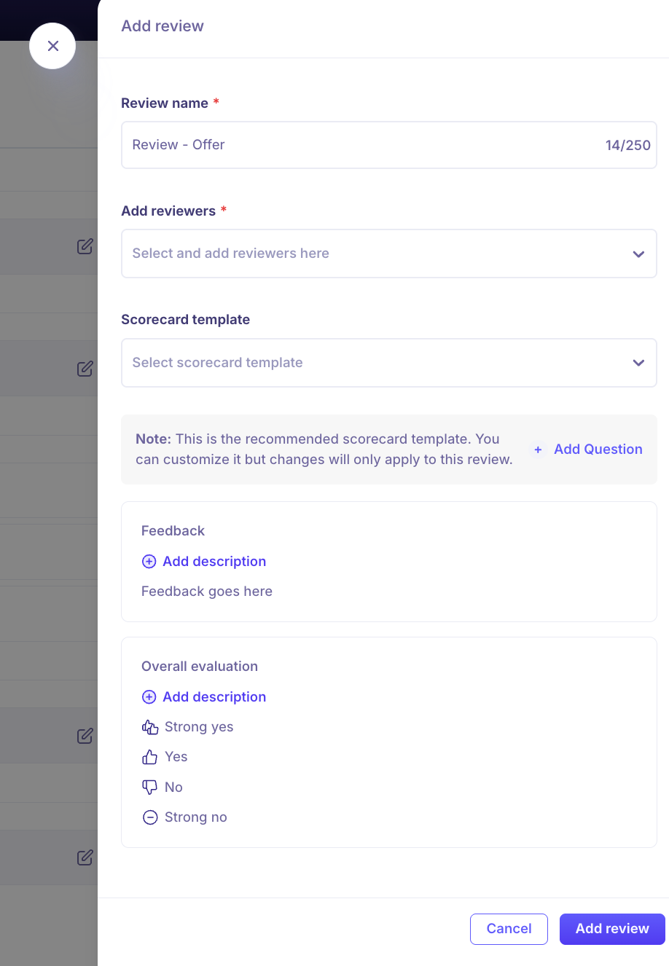Click plus-circle icon under Overall evaluation
This screenshot has width=669, height=966.
pos(149,697)
